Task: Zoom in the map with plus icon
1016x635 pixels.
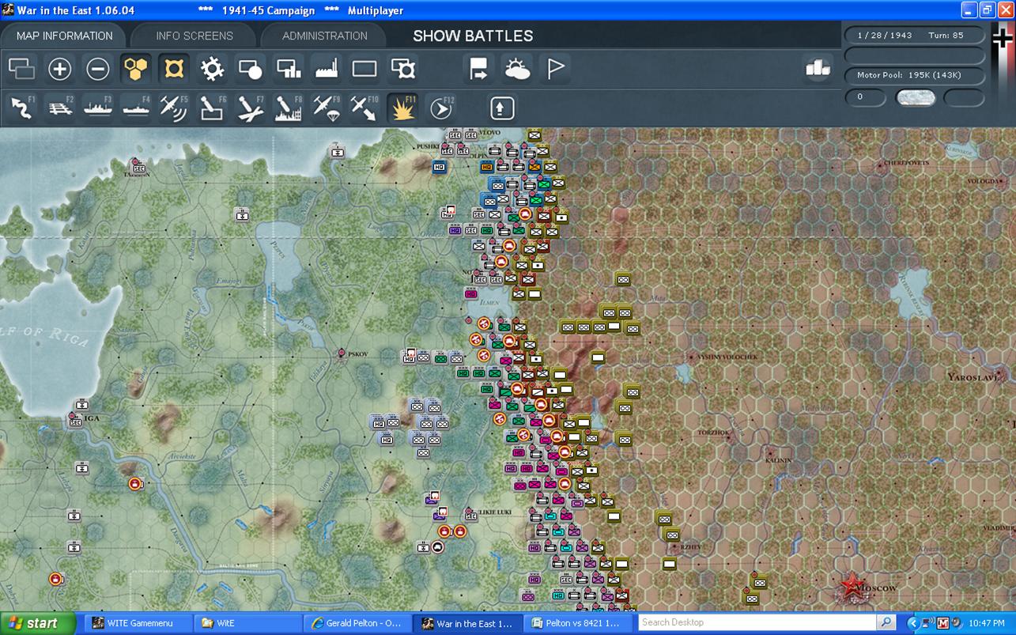Action: [59, 70]
